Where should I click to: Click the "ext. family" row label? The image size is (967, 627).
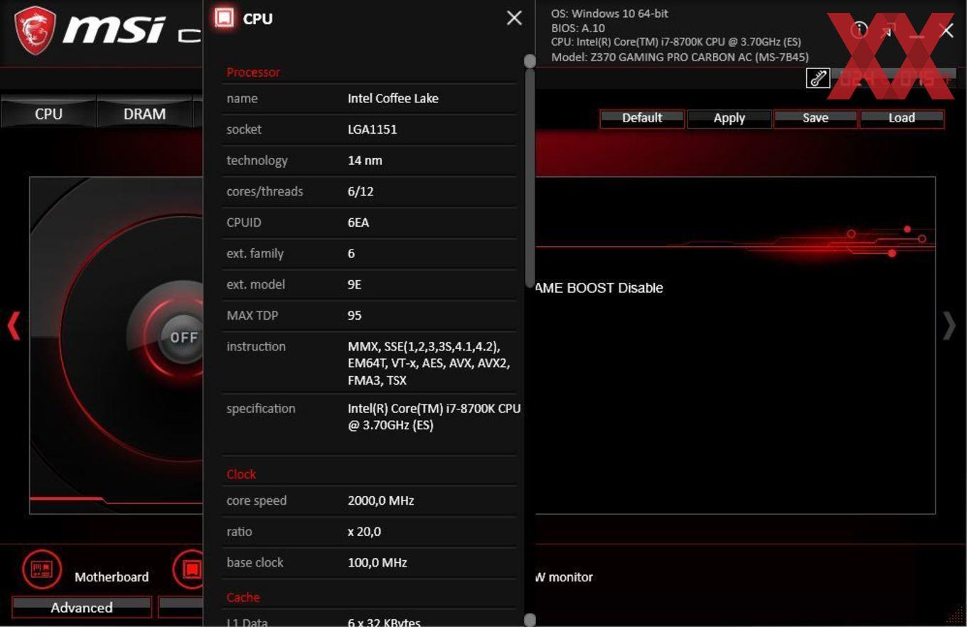pos(255,253)
